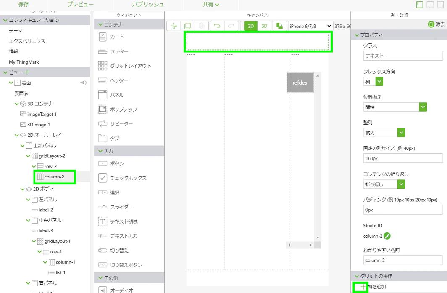Toggle the right pane layout icon
This screenshot has width=447, height=293.
click(x=440, y=5)
